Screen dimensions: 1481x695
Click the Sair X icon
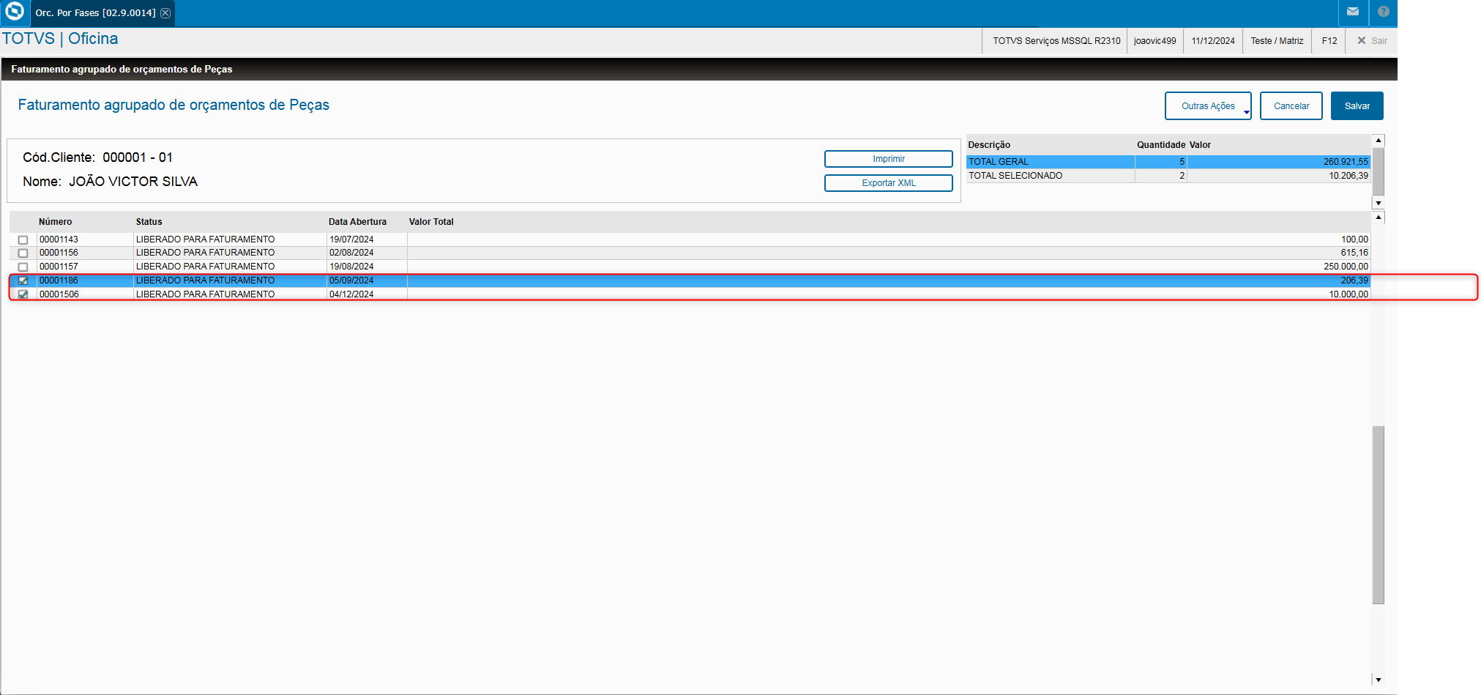pos(1362,41)
